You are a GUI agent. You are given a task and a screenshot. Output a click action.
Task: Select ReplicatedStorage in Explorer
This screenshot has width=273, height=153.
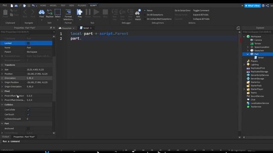[x=259, y=72]
